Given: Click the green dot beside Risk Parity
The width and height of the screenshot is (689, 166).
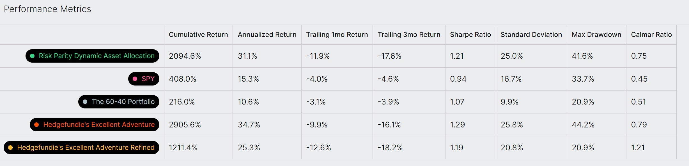Looking at the screenshot, I should coord(32,56).
